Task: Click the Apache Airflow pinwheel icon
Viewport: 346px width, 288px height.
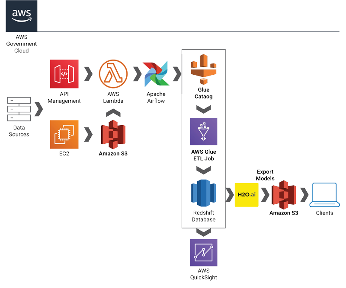Action: pos(156,74)
